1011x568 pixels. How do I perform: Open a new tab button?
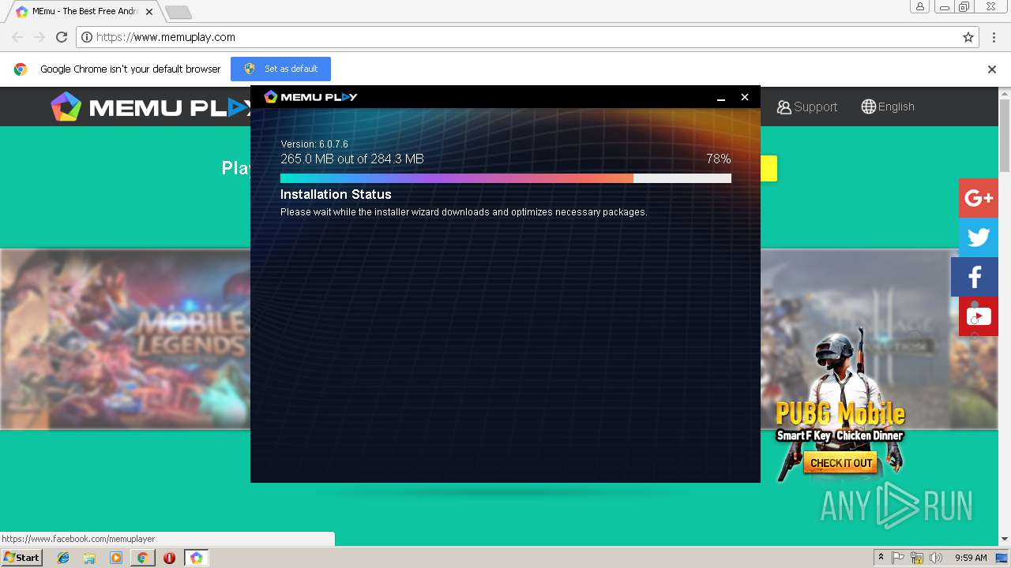tap(179, 13)
